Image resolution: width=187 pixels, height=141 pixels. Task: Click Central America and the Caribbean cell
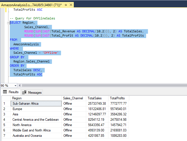pyautogui.click(x=36, y=120)
